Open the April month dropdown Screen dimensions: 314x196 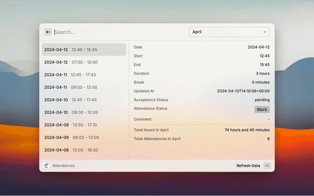pyautogui.click(x=229, y=32)
